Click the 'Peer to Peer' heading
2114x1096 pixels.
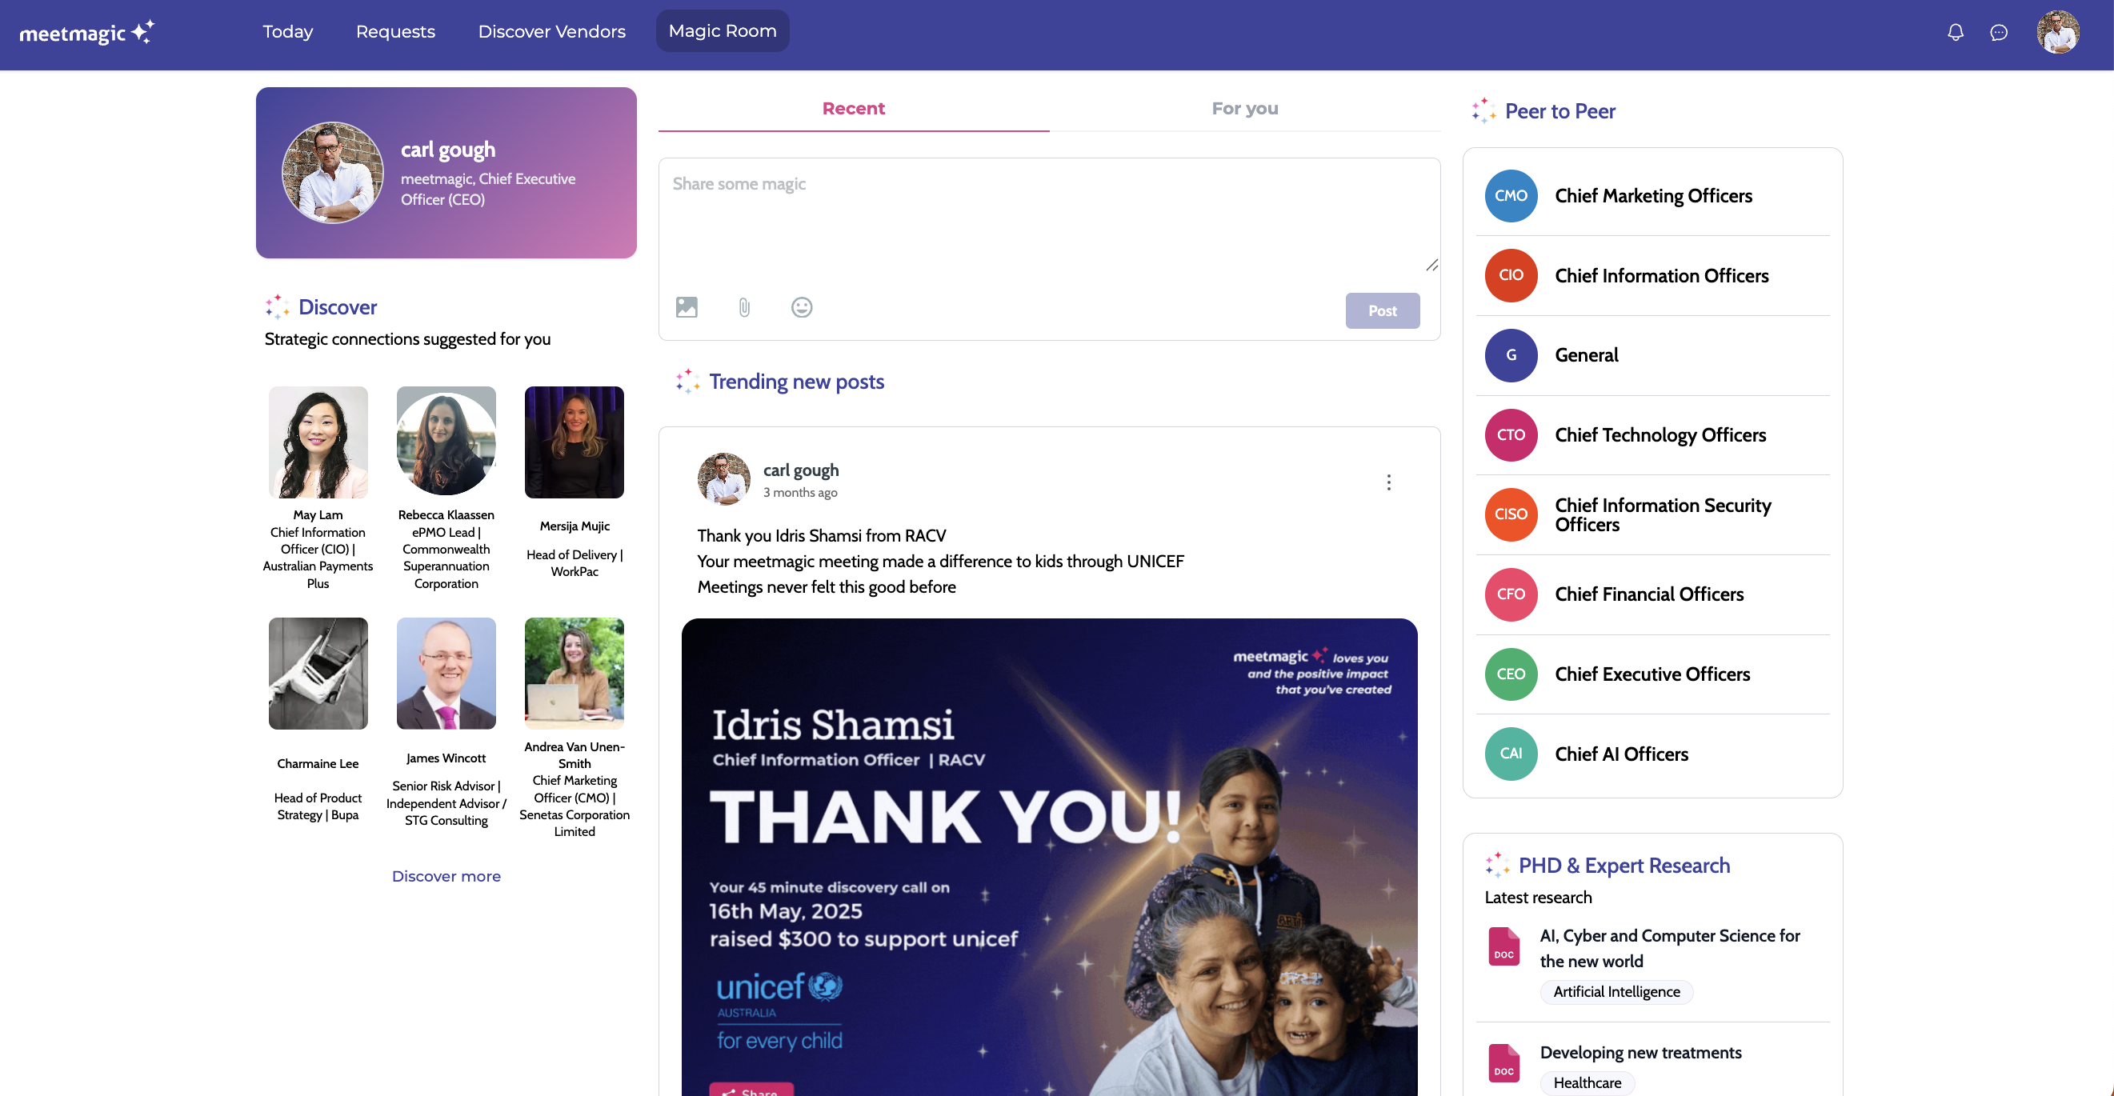point(1560,110)
